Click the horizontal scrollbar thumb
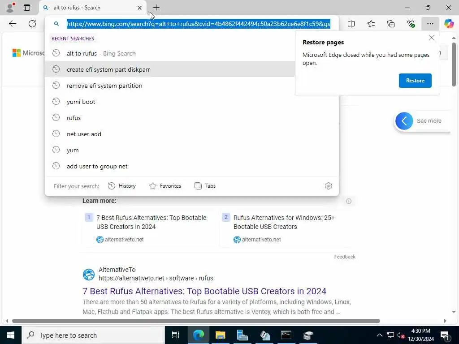Image resolution: width=459 pixels, height=344 pixels. [196, 321]
